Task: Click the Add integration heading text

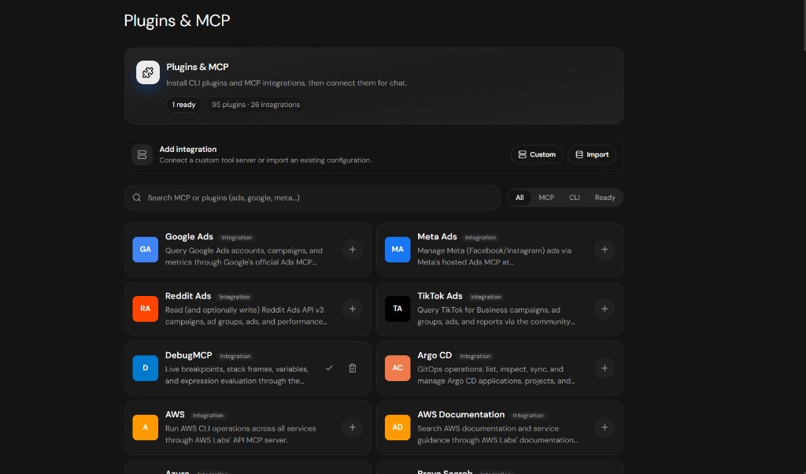Action: 188,149
